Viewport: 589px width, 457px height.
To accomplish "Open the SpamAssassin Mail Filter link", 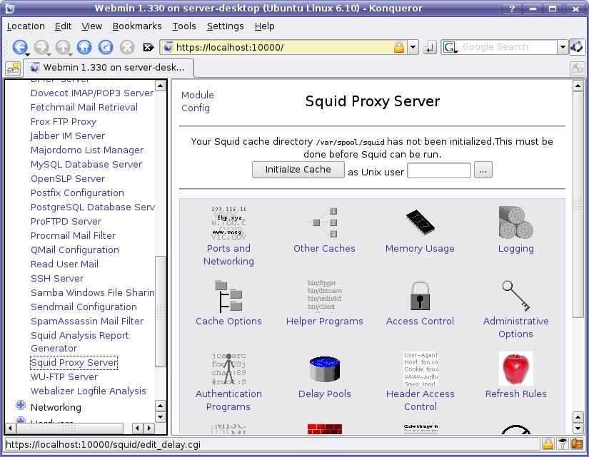I will click(87, 321).
